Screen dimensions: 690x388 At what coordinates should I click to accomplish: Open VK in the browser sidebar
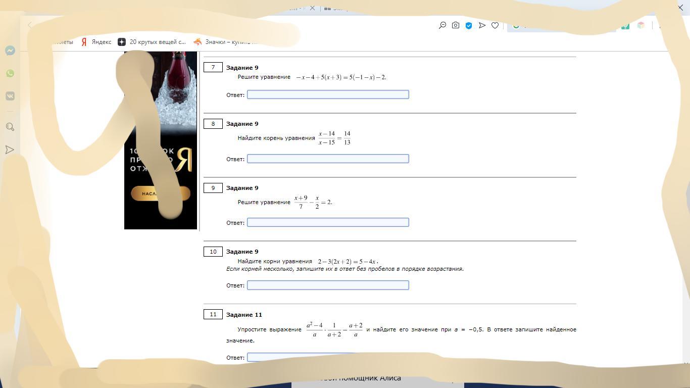[10, 96]
